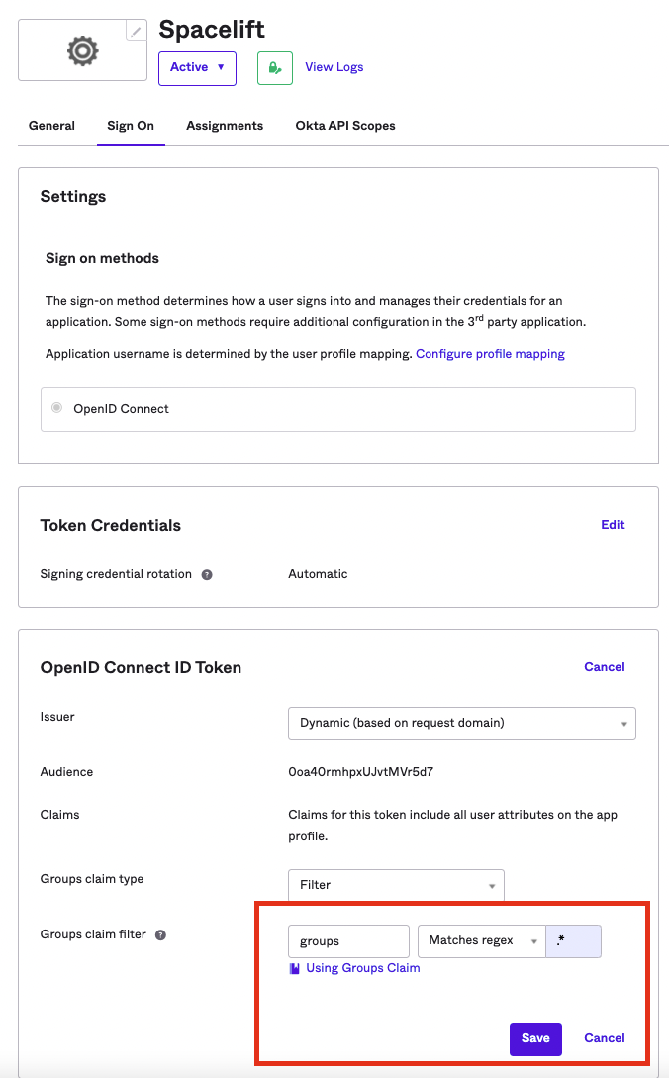Expand the Issuer dropdown
669x1078 pixels.
point(461,723)
